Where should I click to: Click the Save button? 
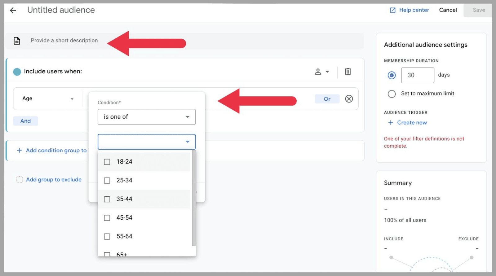[479, 10]
